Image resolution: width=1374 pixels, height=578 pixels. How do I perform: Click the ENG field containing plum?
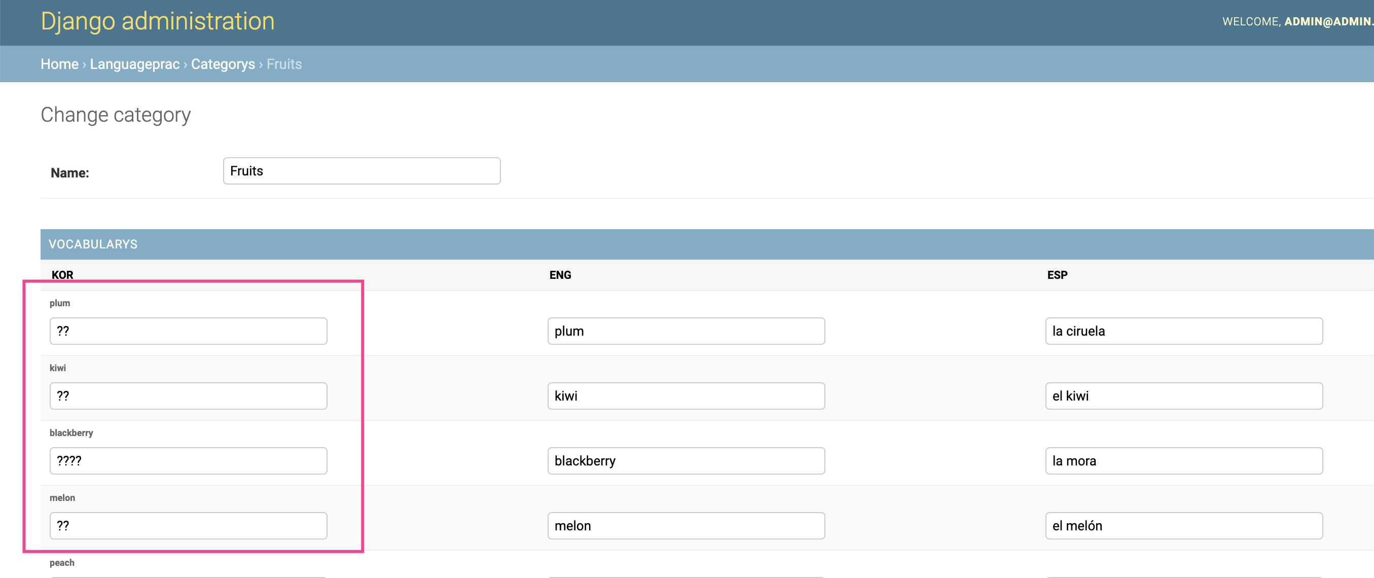685,331
